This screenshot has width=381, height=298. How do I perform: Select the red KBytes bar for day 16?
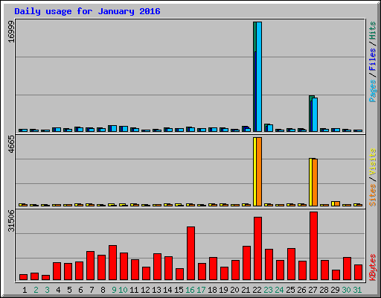[x=190, y=253]
